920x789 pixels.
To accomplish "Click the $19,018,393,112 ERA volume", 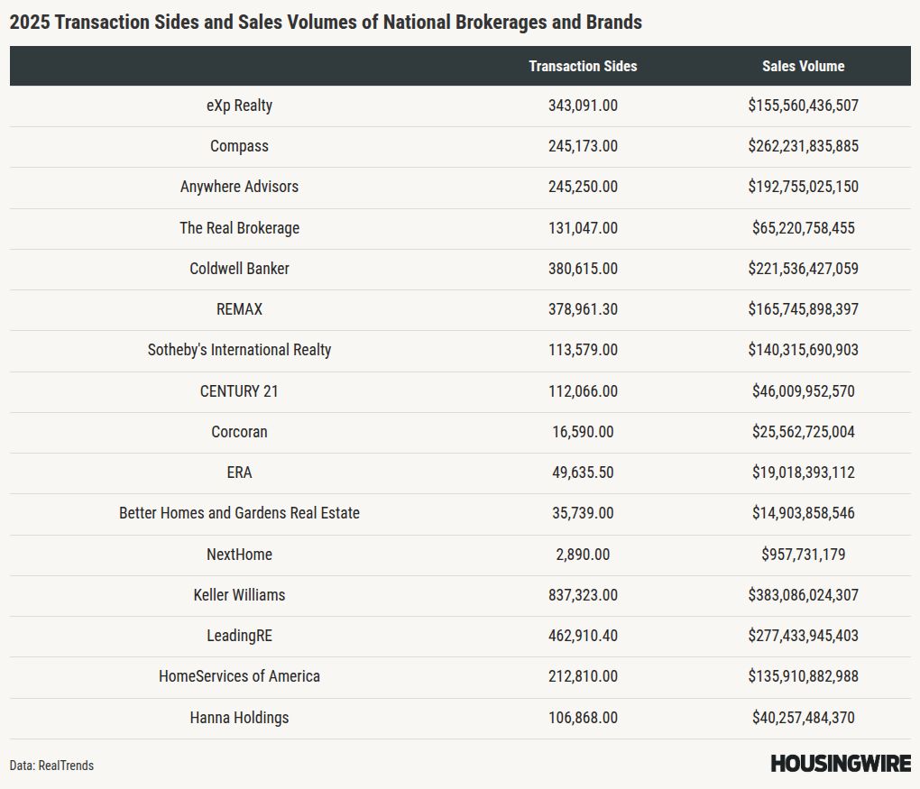I will pos(803,472).
